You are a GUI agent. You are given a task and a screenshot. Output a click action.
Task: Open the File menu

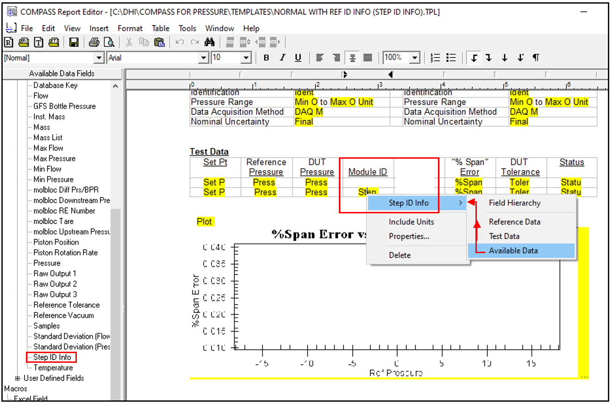coord(27,28)
